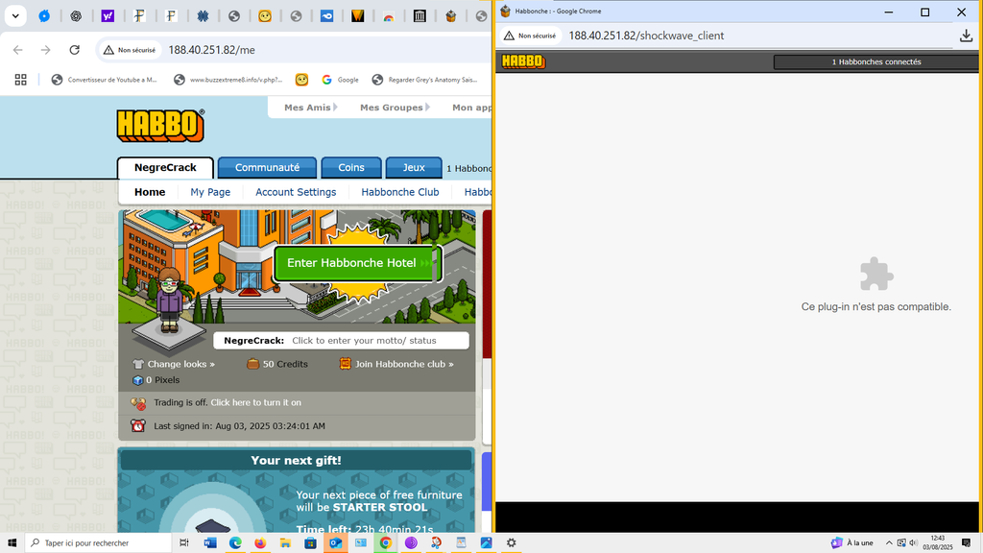The width and height of the screenshot is (983, 553).
Task: Click the puzzle piece plug-in icon
Action: pyautogui.click(x=875, y=275)
